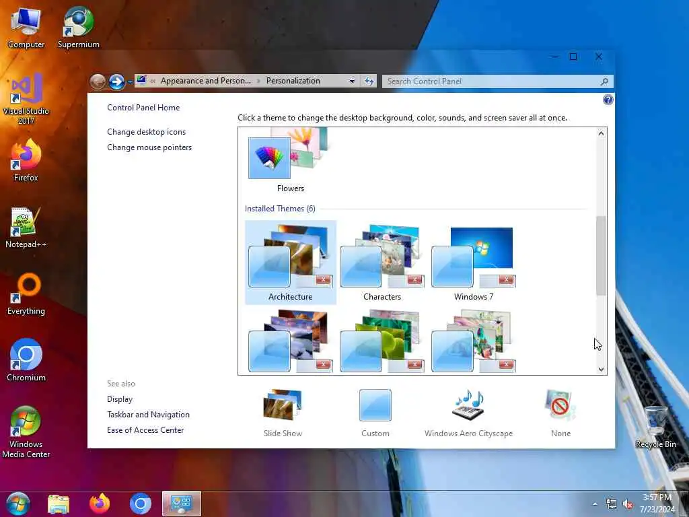Open the Firefox desktop shortcut
Screen dimensions: 689x517
point(26,160)
